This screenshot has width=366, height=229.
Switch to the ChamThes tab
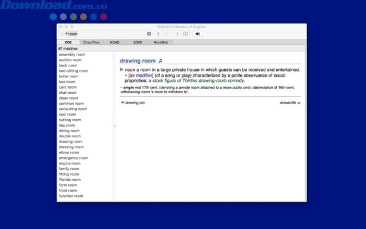click(x=90, y=42)
